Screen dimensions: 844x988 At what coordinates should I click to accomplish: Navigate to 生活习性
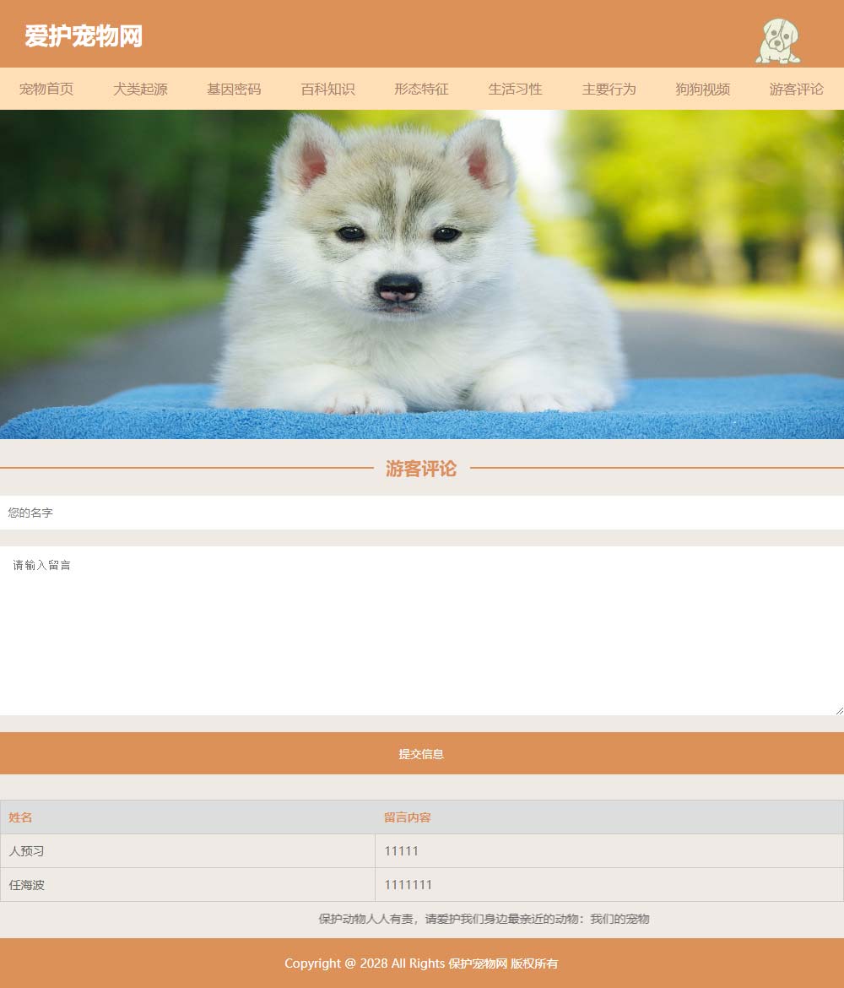(x=515, y=89)
